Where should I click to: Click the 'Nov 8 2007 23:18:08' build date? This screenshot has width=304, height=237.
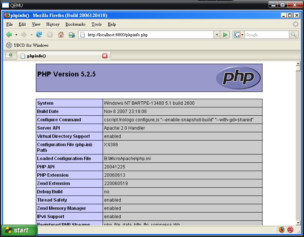[x=125, y=112]
